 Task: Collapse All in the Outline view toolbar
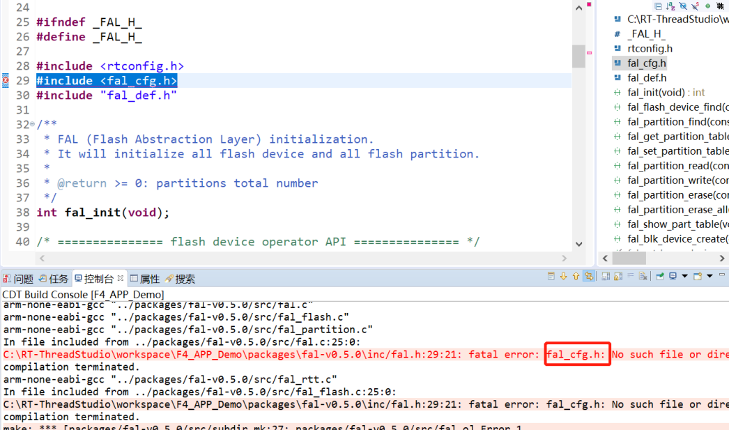click(658, 6)
